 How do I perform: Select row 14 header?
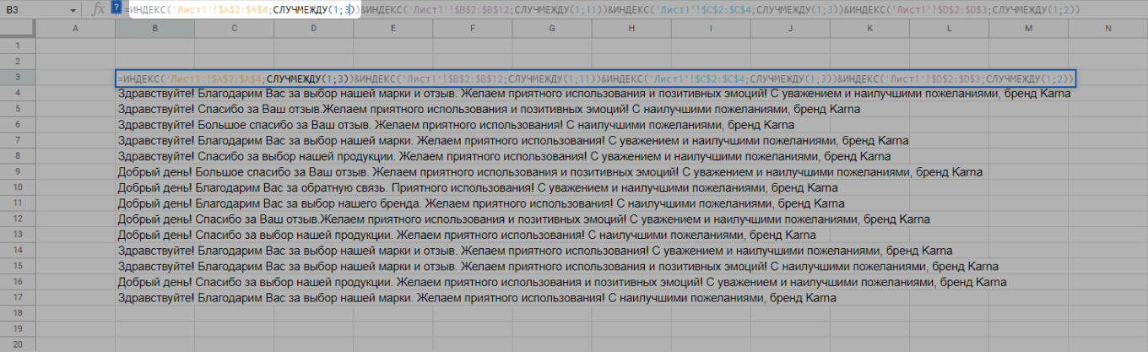[19, 251]
